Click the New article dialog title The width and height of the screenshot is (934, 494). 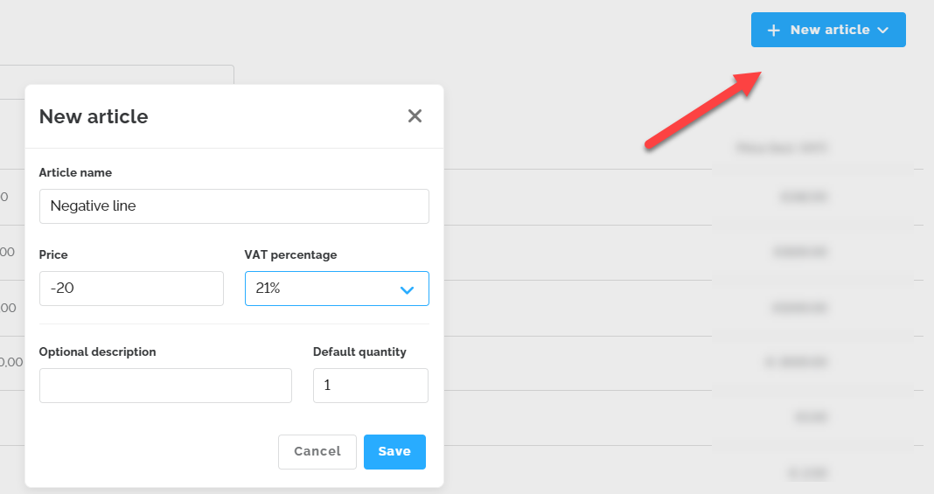[94, 116]
